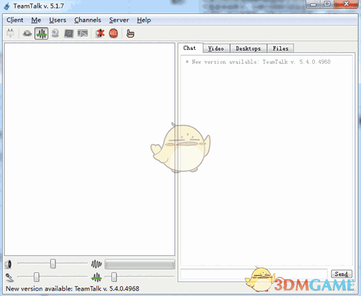361x296 pixels.
Task: Click the Send button
Action: [x=341, y=274]
